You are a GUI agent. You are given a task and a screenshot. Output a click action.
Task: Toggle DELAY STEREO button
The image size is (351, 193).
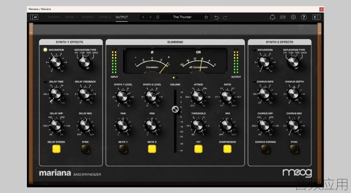click(x=56, y=149)
